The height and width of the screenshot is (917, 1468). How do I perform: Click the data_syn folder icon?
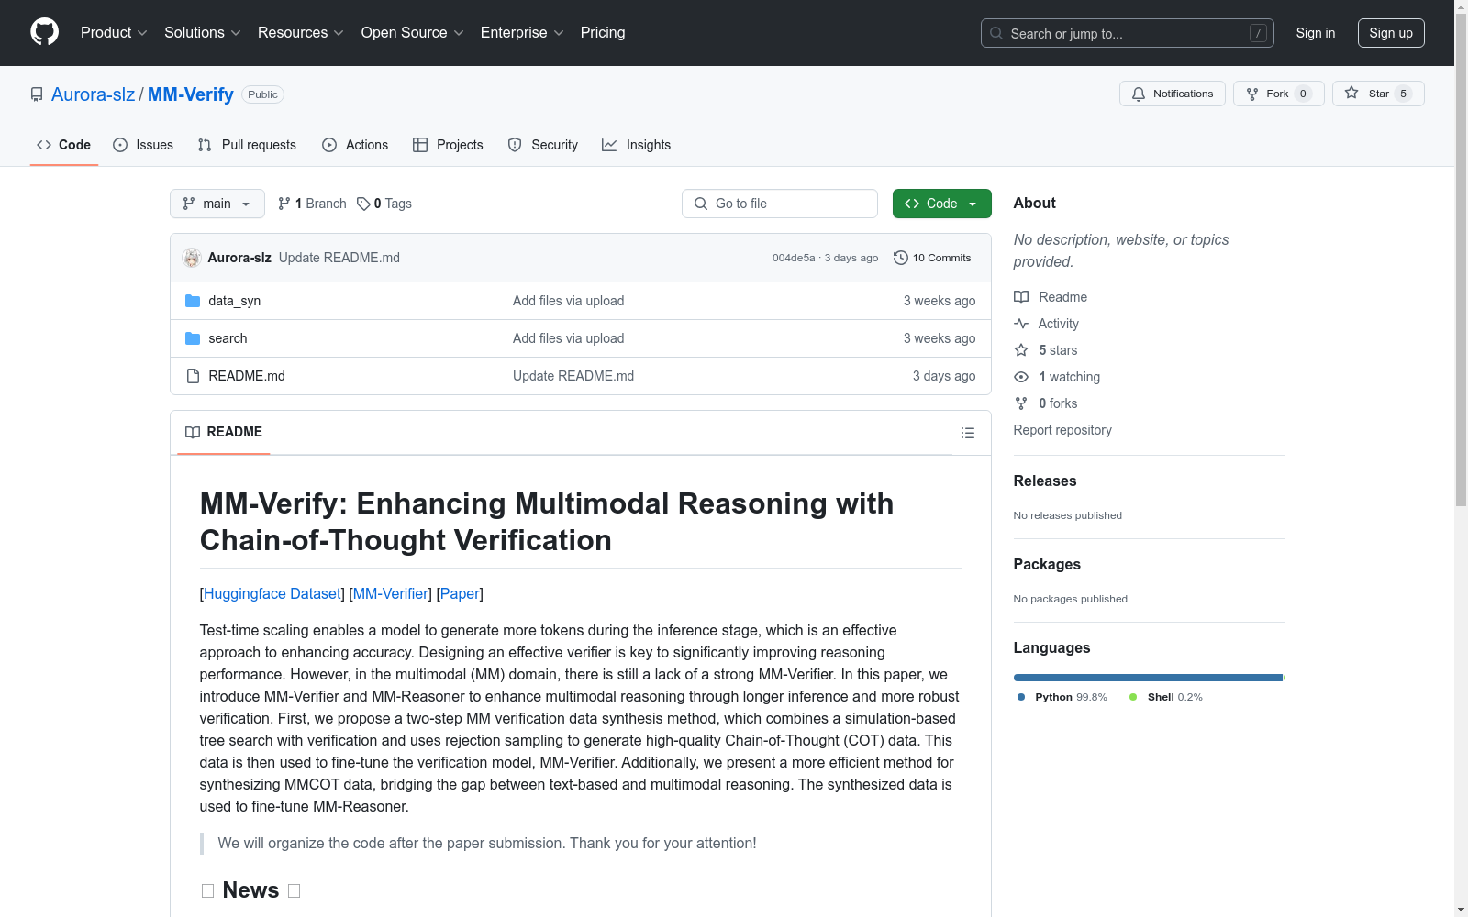coord(193,301)
